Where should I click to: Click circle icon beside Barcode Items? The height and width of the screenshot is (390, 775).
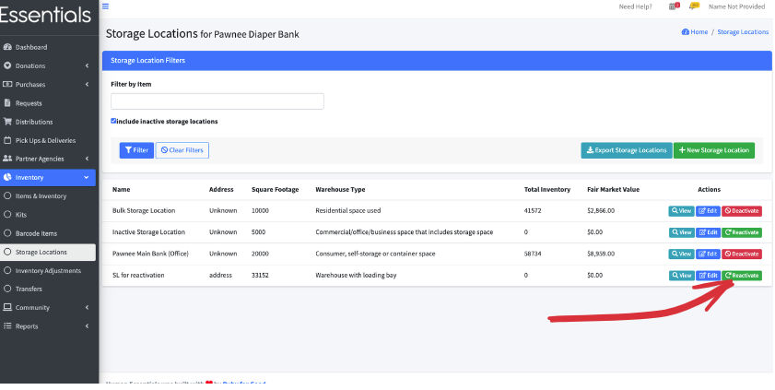tap(7, 233)
